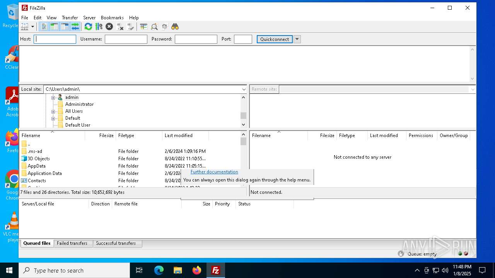Sort local list by Filesize
The image size is (495, 278).
point(101,136)
